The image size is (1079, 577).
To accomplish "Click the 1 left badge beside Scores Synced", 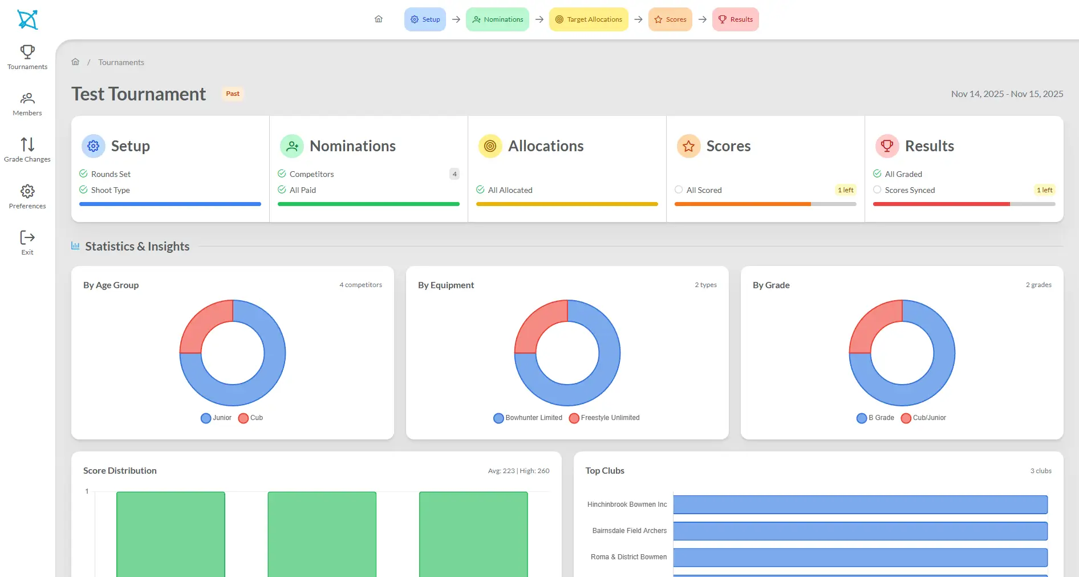I will (1045, 190).
